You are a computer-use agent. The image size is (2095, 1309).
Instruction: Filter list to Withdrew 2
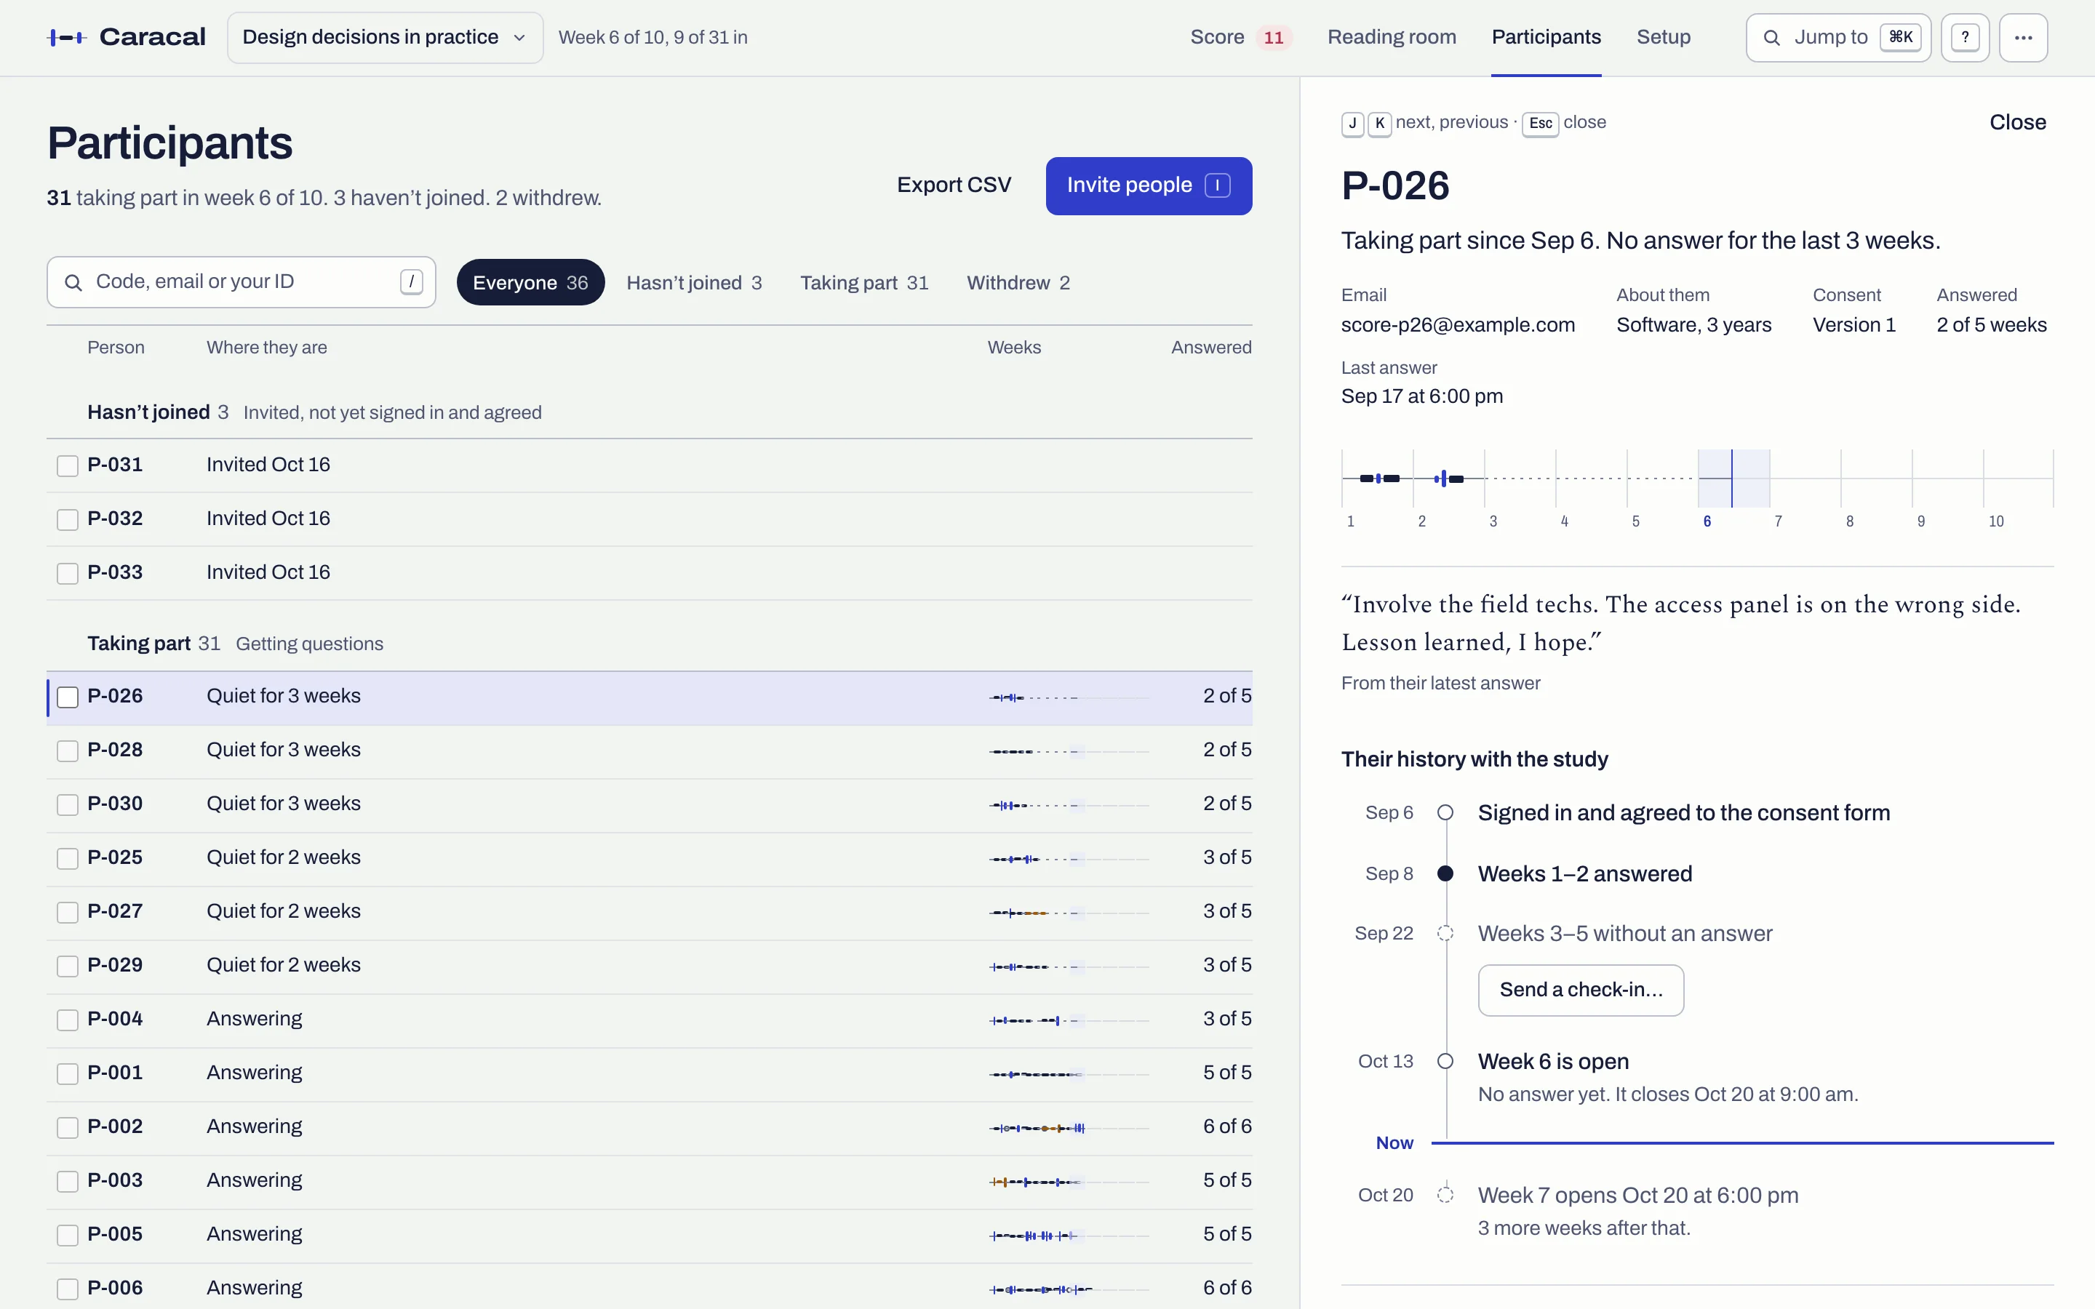click(1018, 282)
